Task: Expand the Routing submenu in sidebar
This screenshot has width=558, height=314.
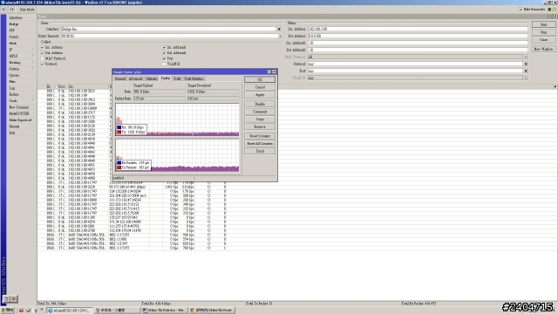Action: point(21,63)
